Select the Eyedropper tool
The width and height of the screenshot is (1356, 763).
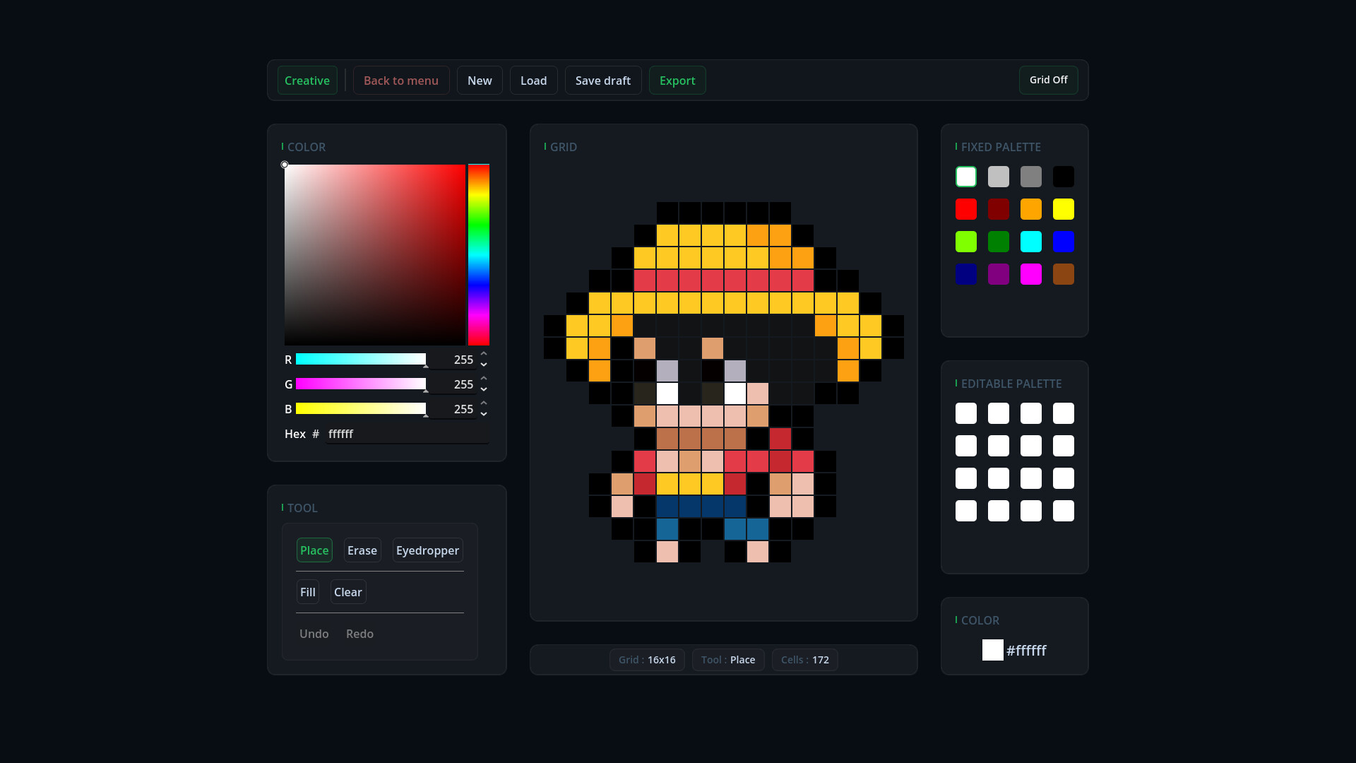point(427,550)
